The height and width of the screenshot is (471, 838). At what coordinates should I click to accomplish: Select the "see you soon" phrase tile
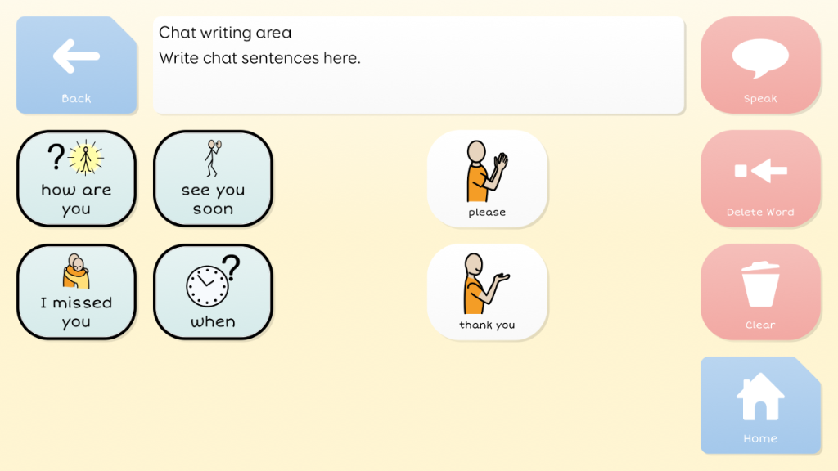[x=214, y=178]
